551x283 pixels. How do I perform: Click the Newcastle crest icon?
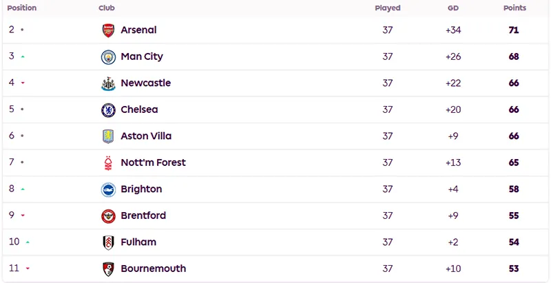coord(108,83)
